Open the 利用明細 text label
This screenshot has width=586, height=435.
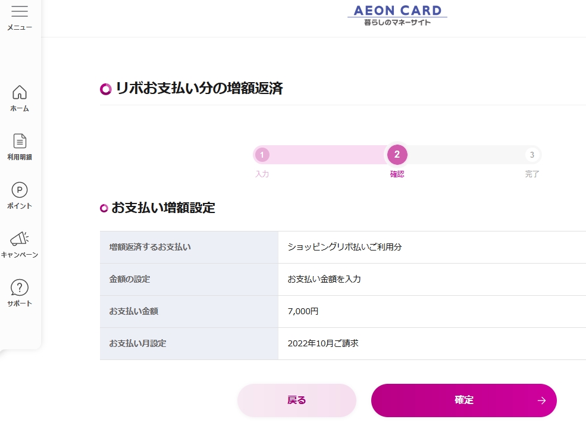[x=20, y=157]
